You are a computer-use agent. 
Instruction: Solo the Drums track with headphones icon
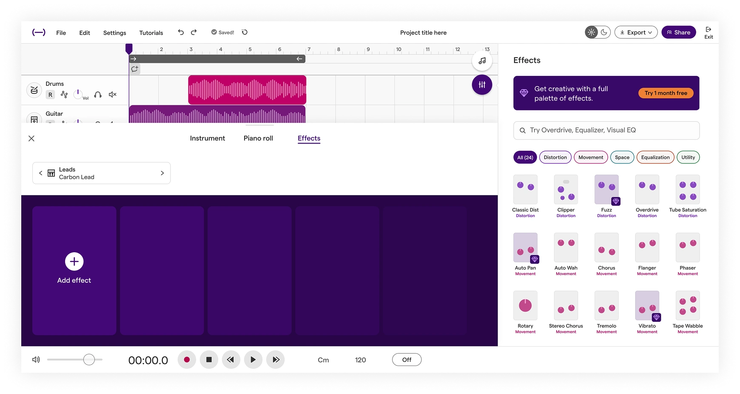click(98, 95)
